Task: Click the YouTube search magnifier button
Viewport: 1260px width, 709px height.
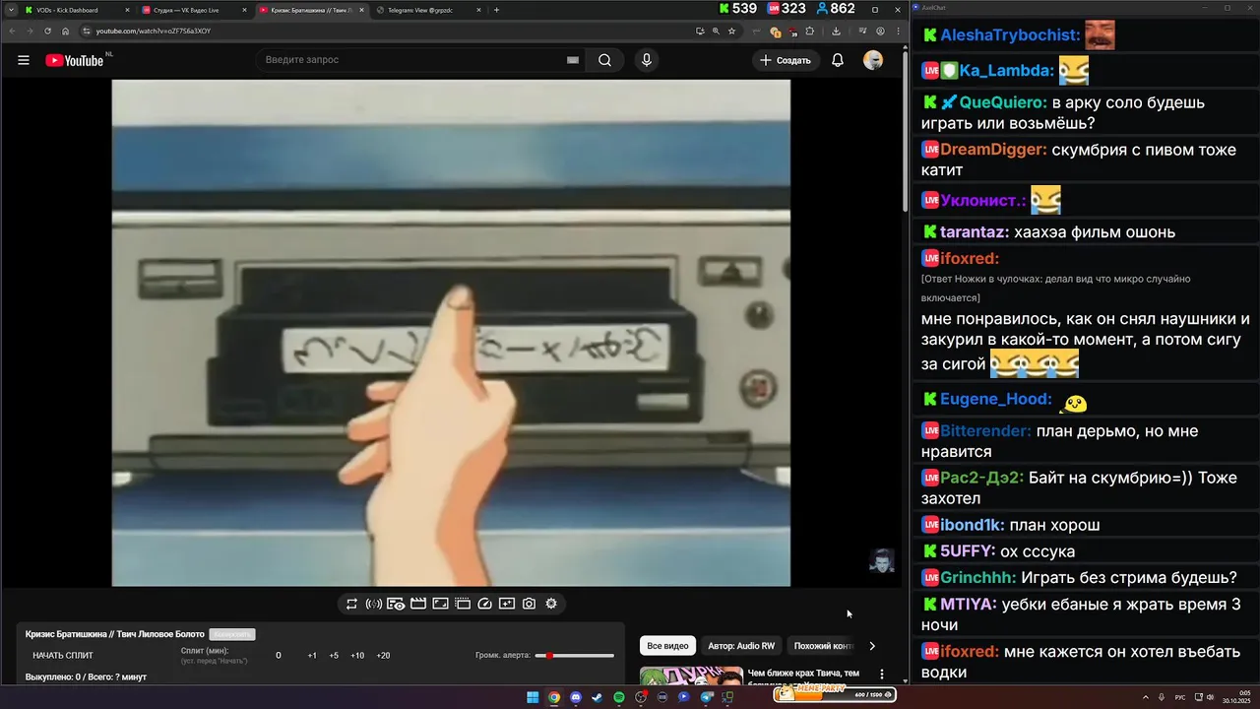Action: coord(604,60)
